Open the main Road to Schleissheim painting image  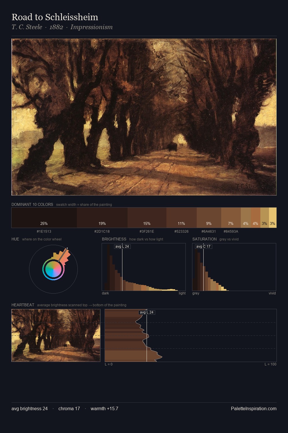coord(144,117)
